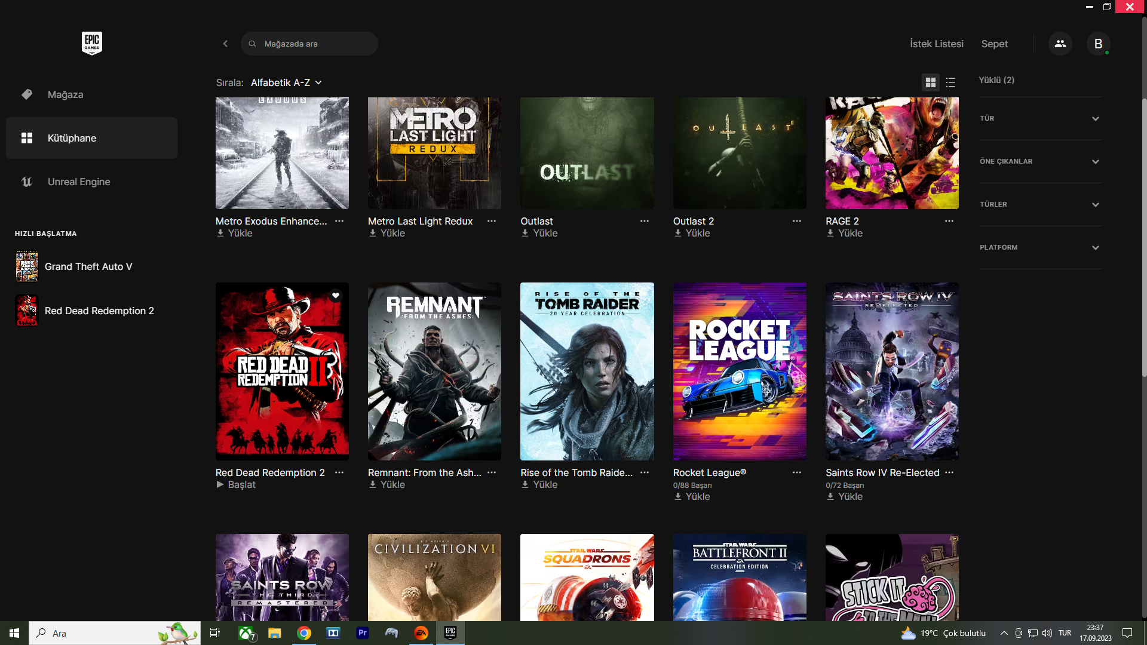The image size is (1147, 645).
Task: Switch to grid view
Action: tap(931, 82)
